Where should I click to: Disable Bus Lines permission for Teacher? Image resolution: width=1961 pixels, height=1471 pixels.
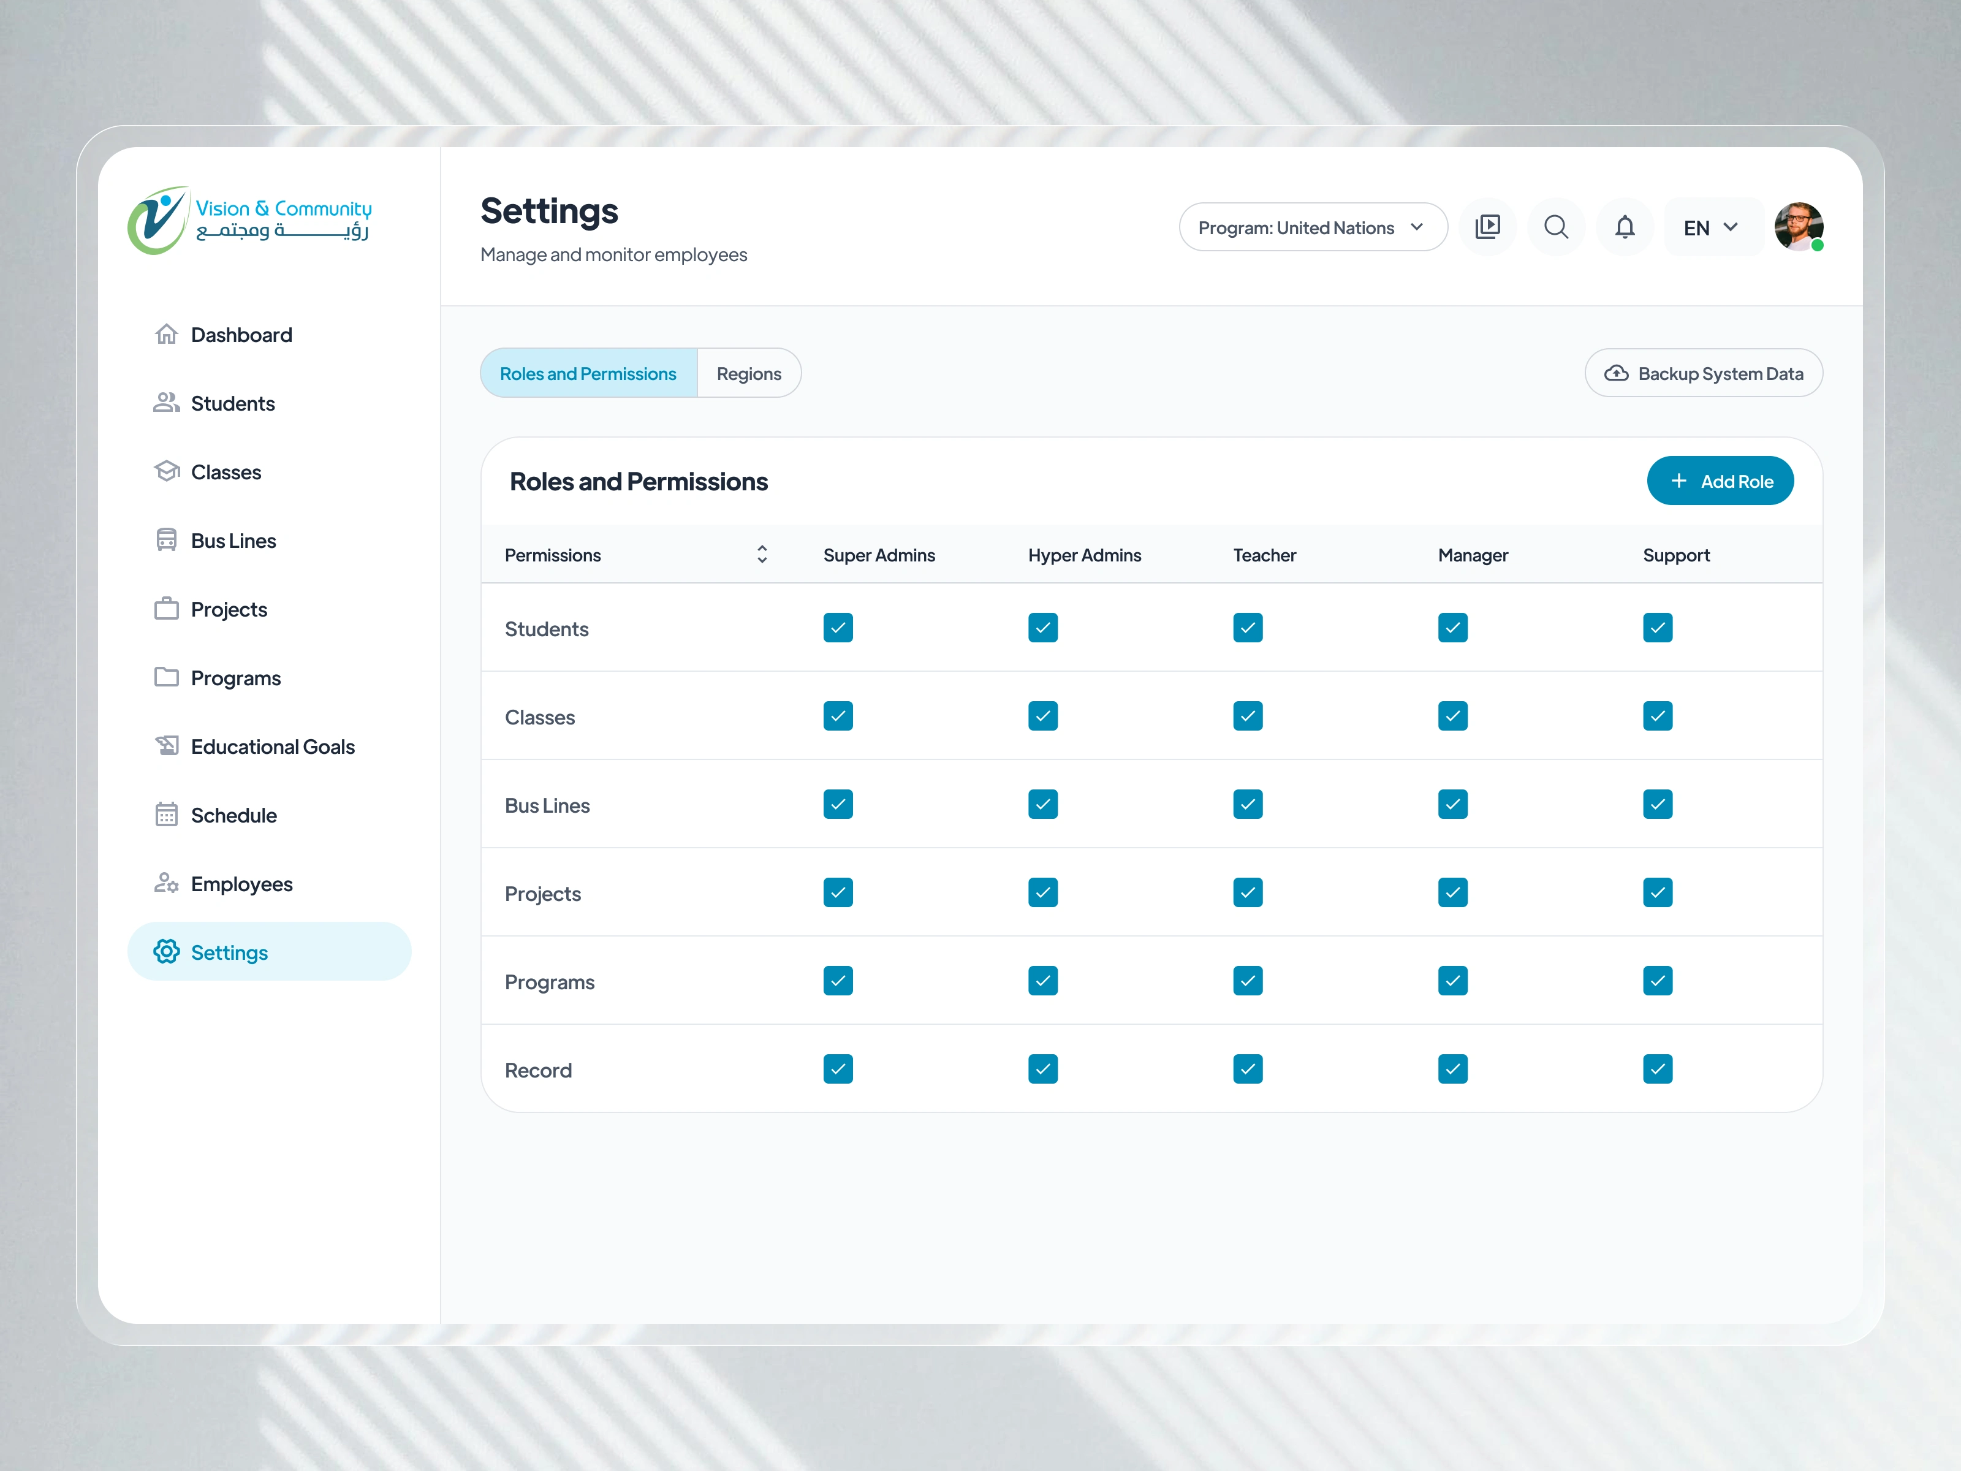coord(1247,804)
